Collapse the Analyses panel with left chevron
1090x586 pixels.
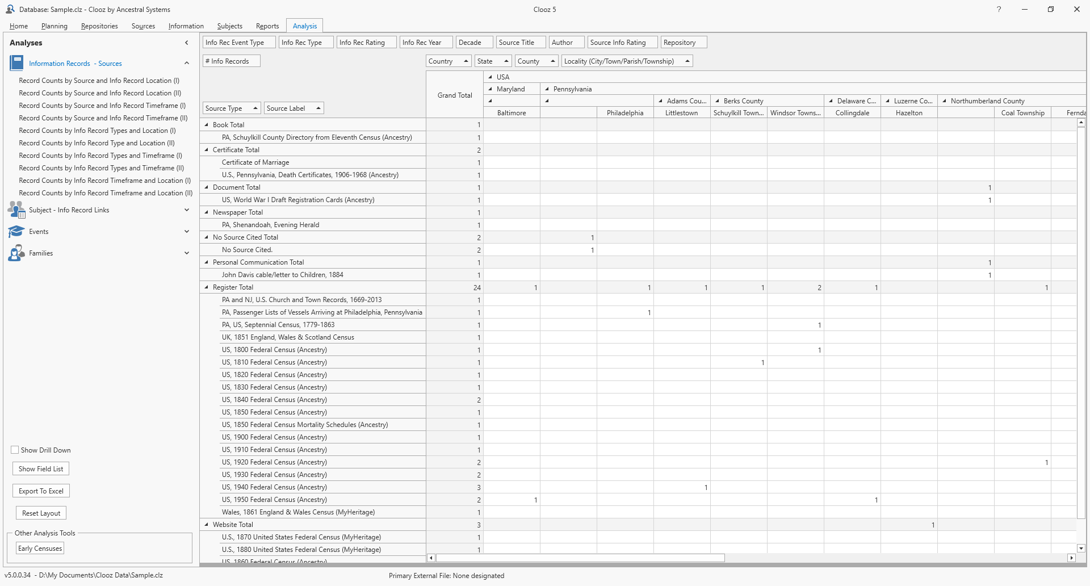click(186, 43)
